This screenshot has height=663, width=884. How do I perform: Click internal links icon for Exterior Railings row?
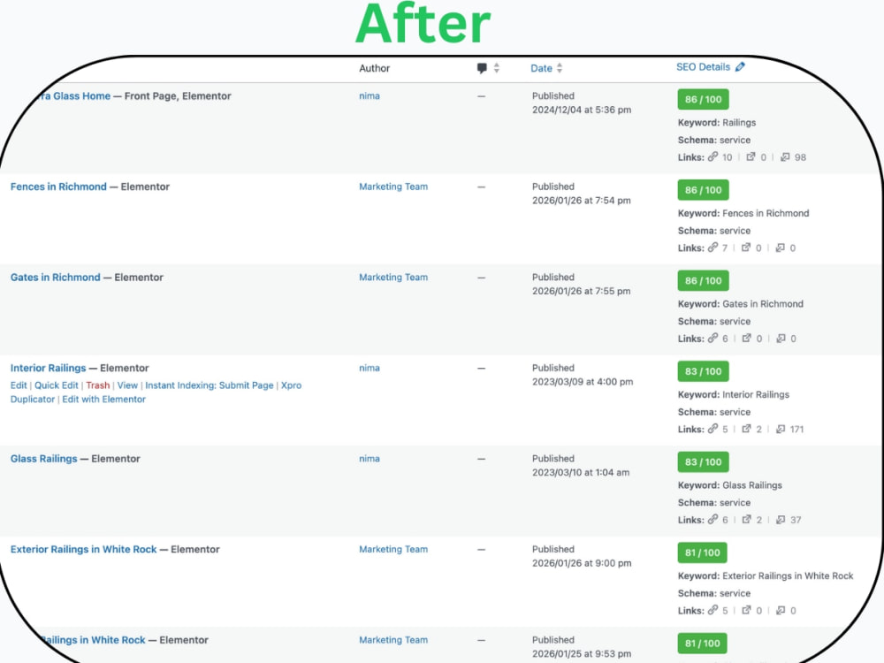coord(713,610)
